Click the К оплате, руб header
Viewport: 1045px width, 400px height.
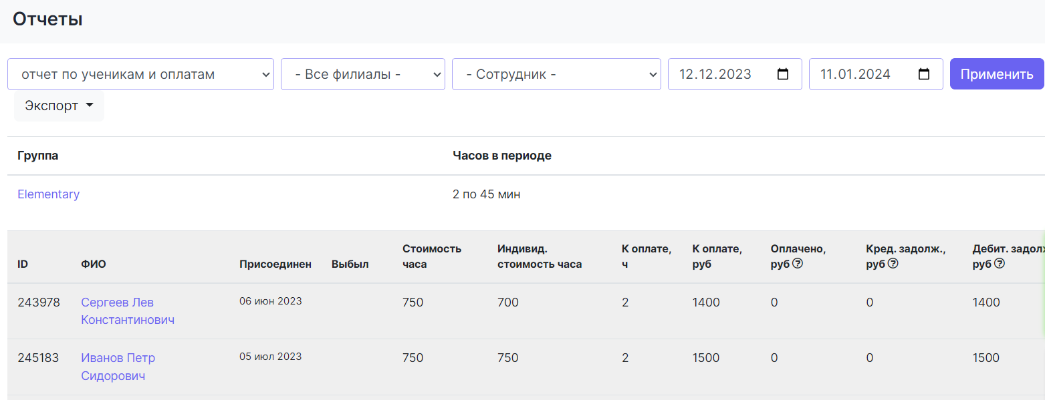pyautogui.click(x=717, y=256)
